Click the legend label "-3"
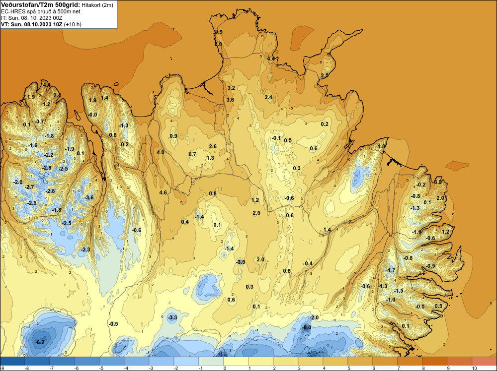497x371 pixels. [151, 368]
